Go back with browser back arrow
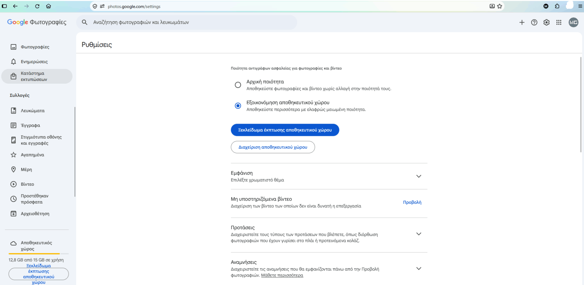 click(15, 6)
